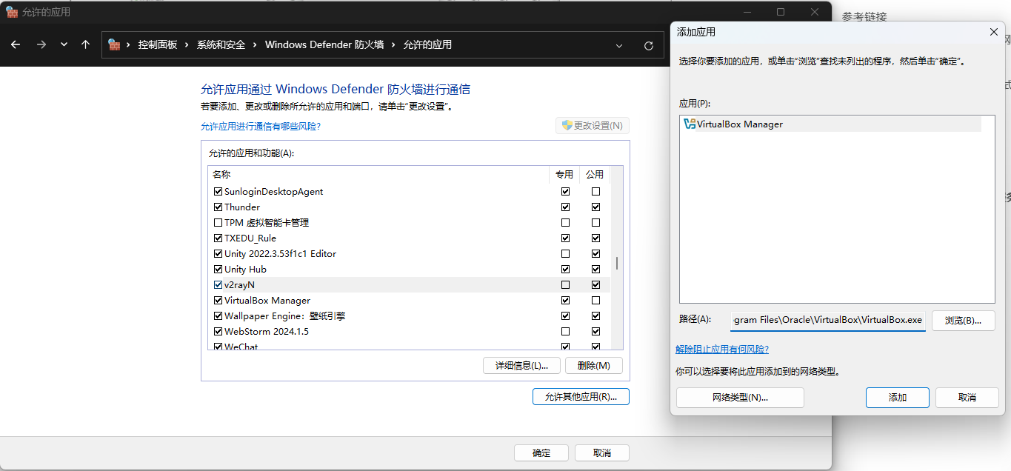Click the 删除(M) button
This screenshot has width=1011, height=471.
593,366
